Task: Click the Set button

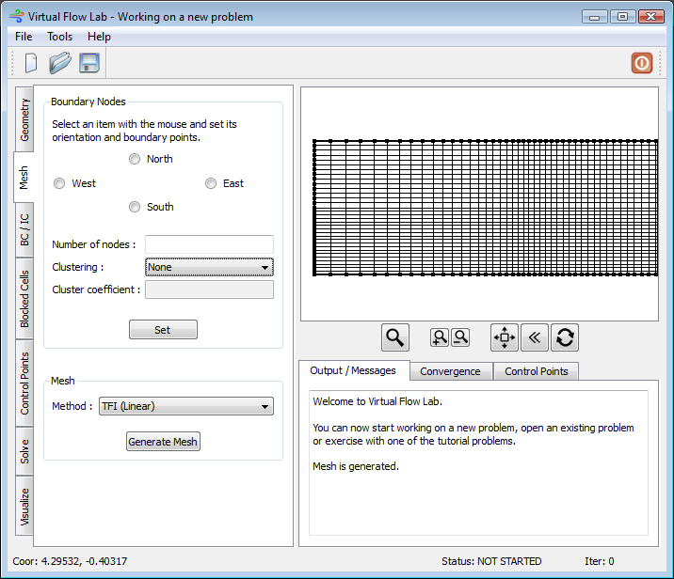Action: click(163, 330)
